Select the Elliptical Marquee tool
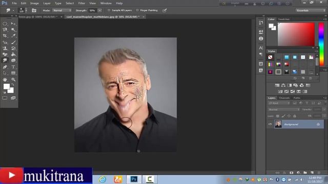This screenshot has height=184, width=328. tap(5, 24)
